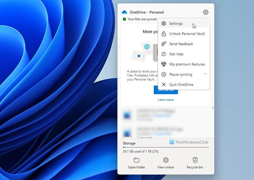254x180 pixels.
Task: Click the circular pause icon
Action: click(164, 74)
